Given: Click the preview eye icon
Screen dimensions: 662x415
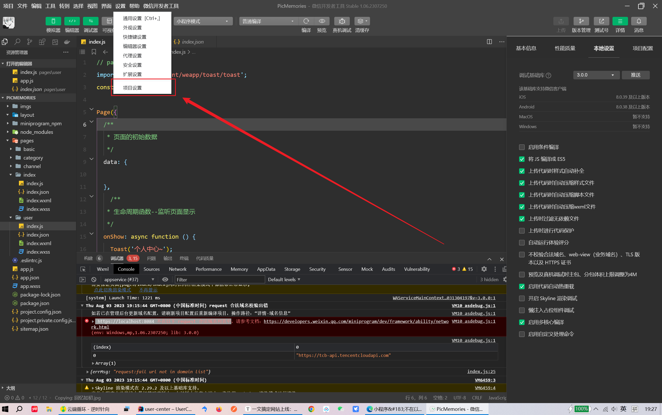Looking at the screenshot, I should 322,21.
